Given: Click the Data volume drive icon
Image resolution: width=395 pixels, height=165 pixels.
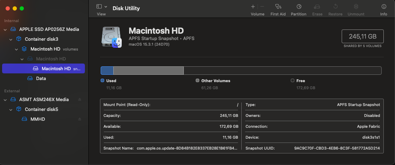Looking at the screenshot, I should pos(30,79).
